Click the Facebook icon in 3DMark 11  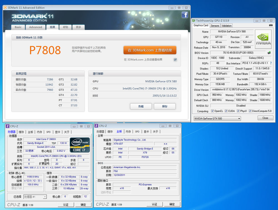click(185, 15)
